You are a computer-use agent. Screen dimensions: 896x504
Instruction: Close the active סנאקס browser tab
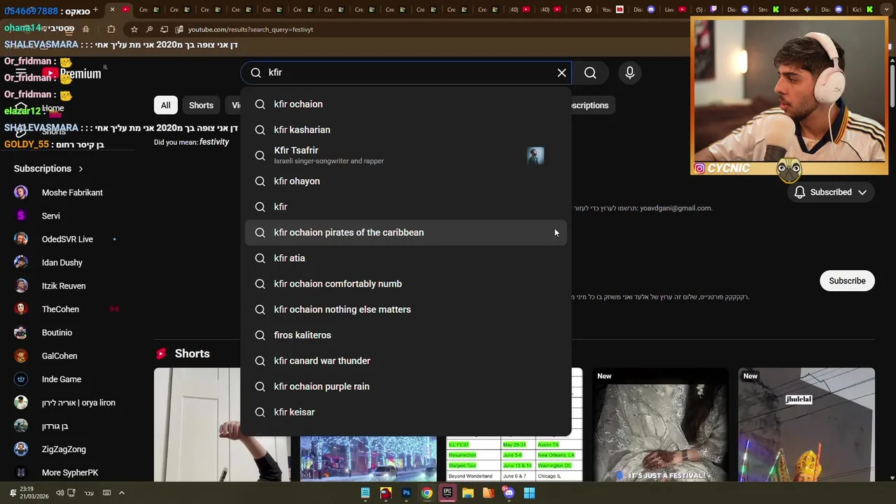click(112, 10)
